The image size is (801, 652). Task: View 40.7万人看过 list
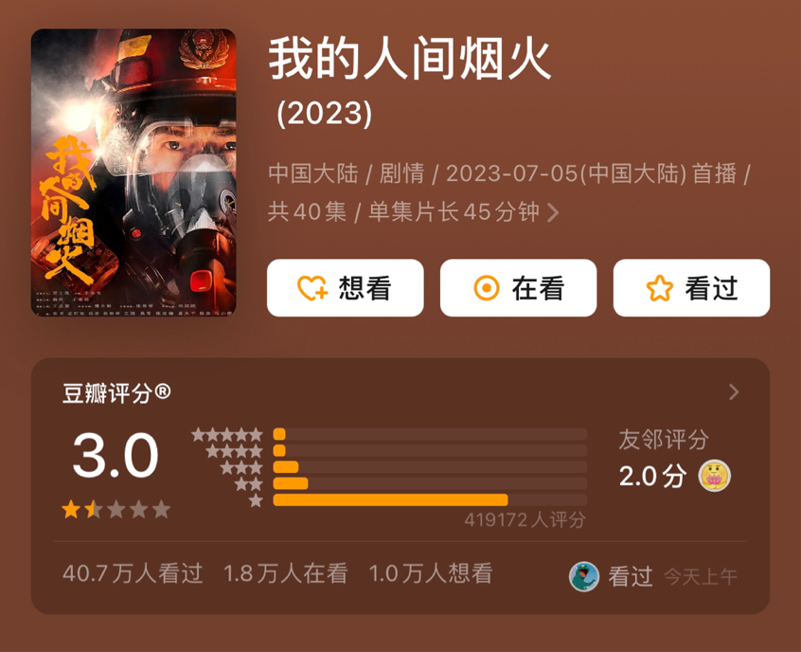click(x=133, y=573)
